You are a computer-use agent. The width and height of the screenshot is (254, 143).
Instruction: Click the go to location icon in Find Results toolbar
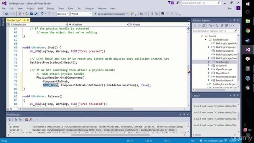[10, 120]
